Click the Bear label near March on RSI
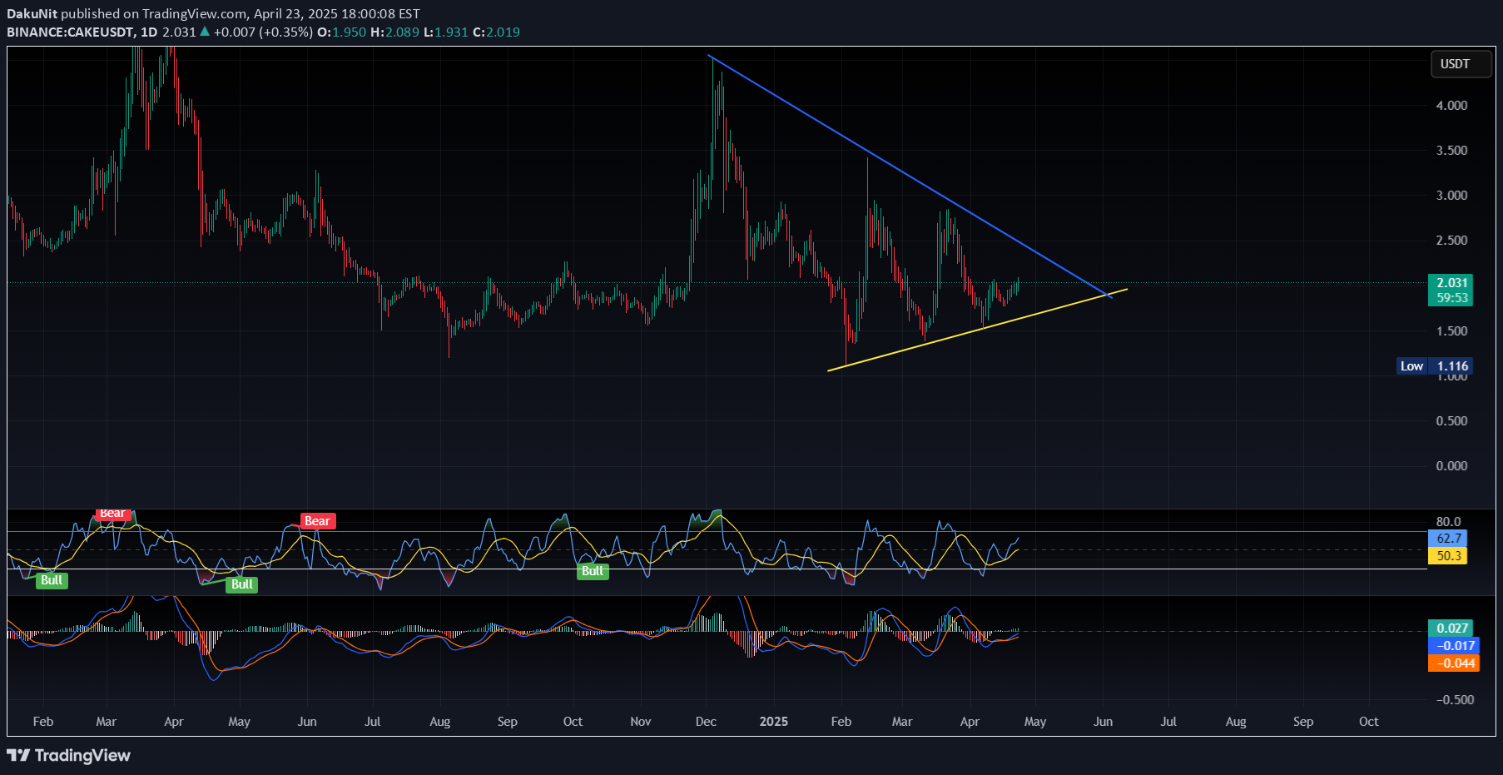This screenshot has height=775, width=1503. pyautogui.click(x=112, y=514)
